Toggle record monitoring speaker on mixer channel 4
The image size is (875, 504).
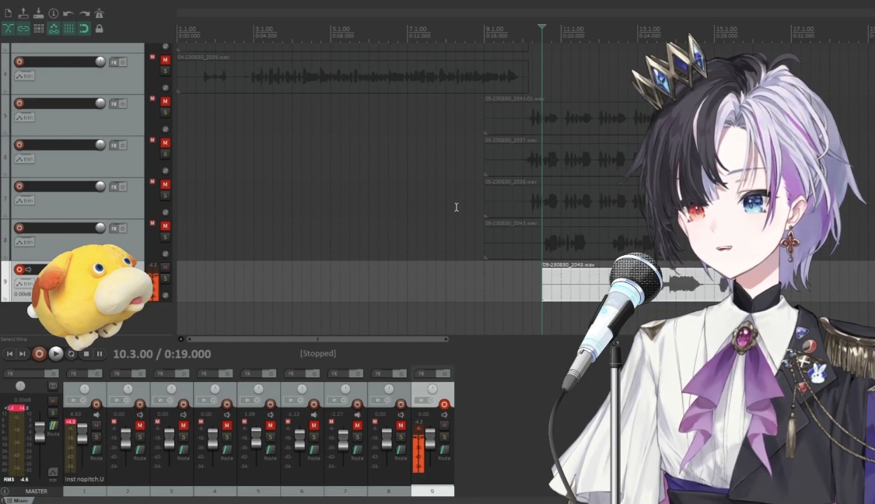(x=227, y=415)
